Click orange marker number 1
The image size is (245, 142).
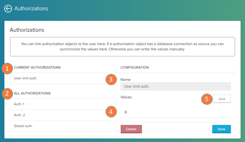coord(7,69)
